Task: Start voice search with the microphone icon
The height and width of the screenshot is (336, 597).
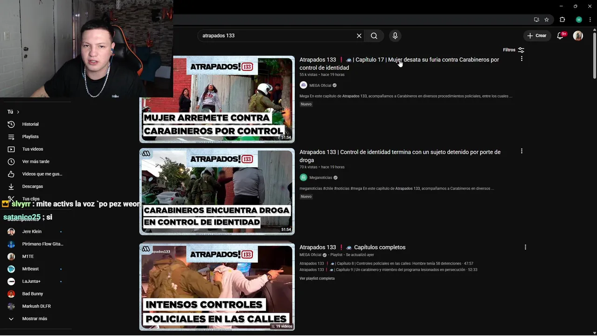Action: 395,36
